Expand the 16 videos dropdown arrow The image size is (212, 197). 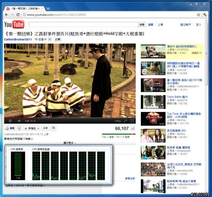(x=50, y=39)
